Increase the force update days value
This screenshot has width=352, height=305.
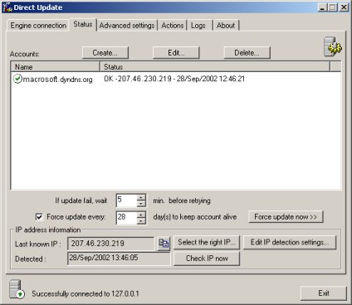pos(141,215)
